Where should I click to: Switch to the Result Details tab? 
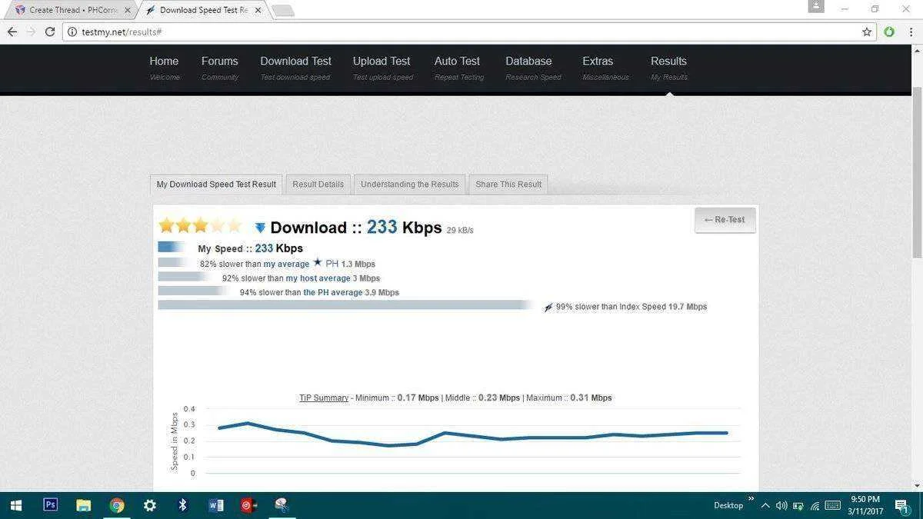coord(318,185)
